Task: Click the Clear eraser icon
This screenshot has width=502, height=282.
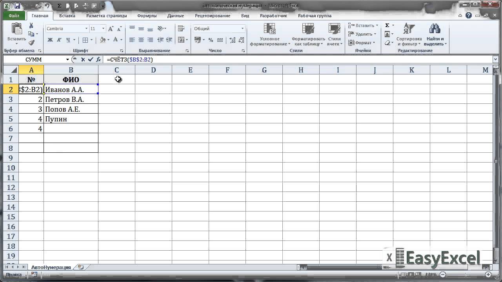Action: tap(387, 43)
